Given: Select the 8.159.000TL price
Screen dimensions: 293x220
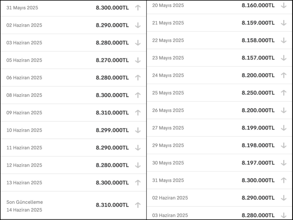Looking at the screenshot, I should [x=258, y=23].
